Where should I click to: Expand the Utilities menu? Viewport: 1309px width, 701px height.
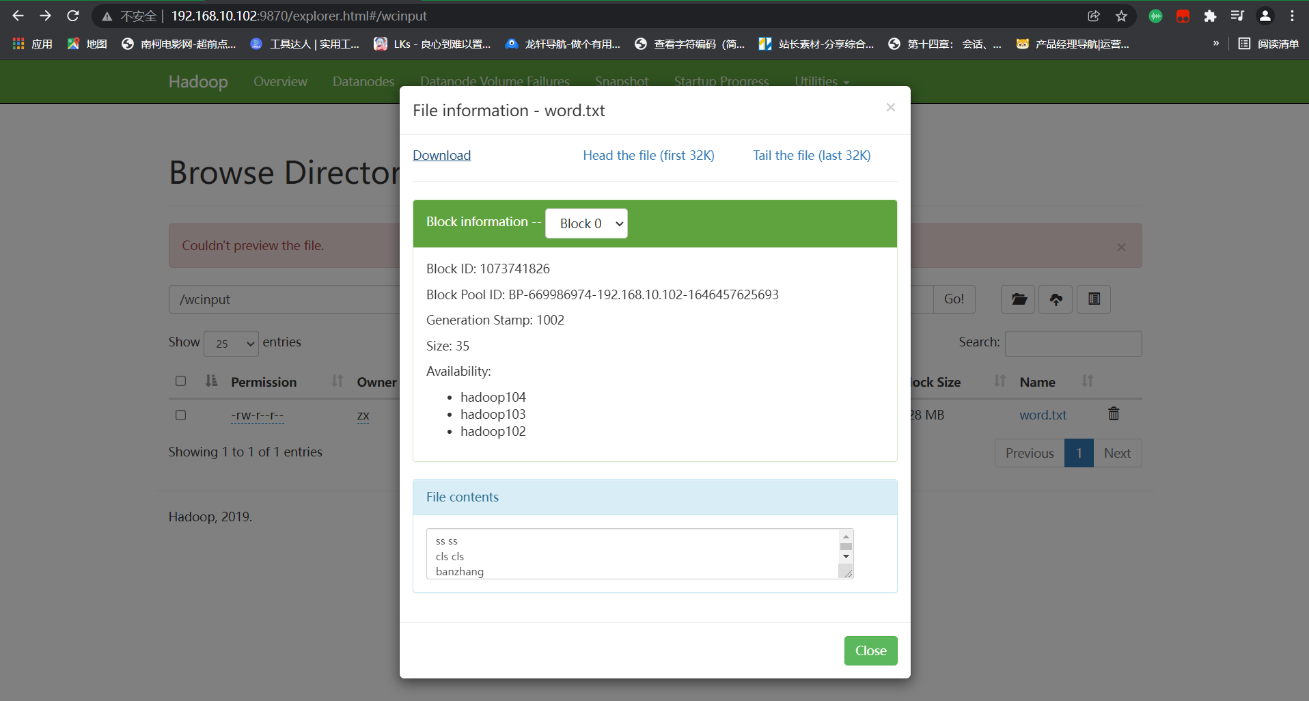(x=822, y=81)
